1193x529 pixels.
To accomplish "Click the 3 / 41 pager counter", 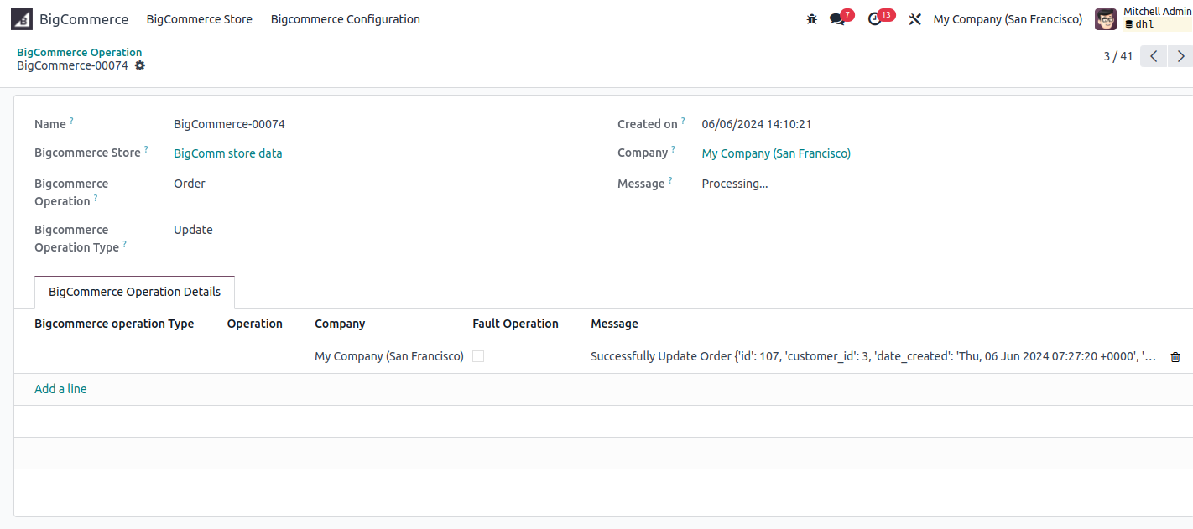I will click(1117, 56).
